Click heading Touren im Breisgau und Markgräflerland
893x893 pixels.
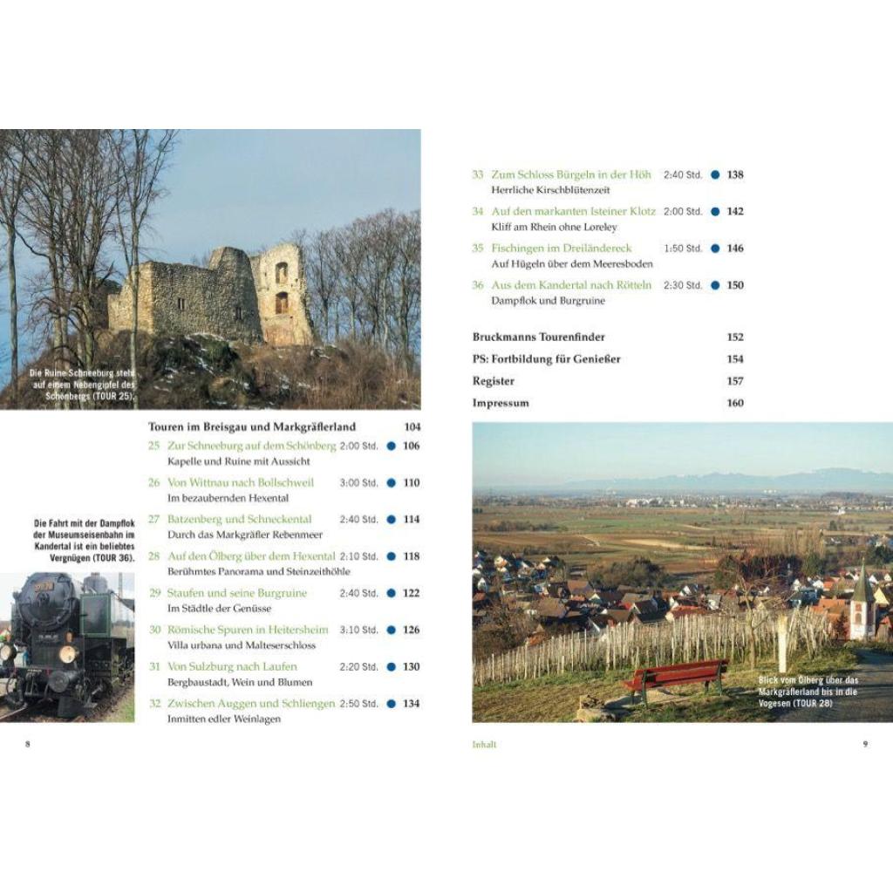coord(252,427)
